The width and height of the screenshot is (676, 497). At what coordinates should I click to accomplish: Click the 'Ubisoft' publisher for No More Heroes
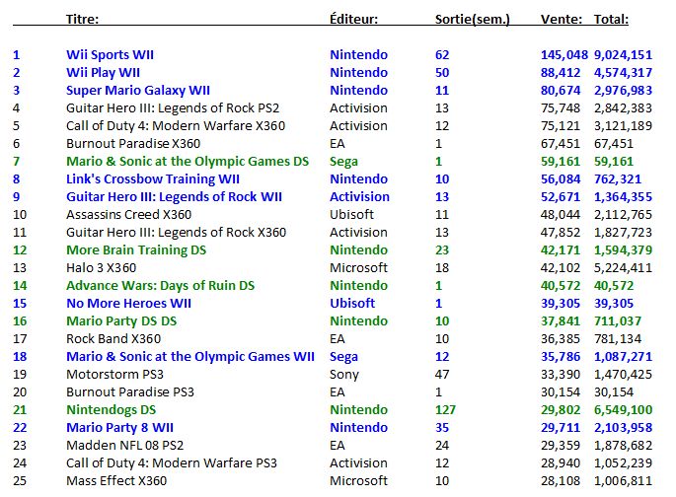tap(352, 304)
